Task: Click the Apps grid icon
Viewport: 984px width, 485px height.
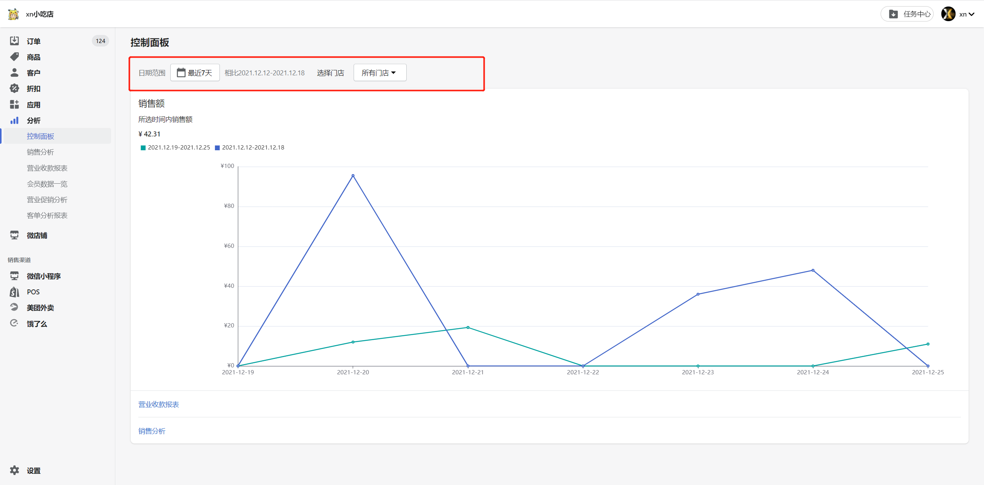Action: [x=14, y=105]
